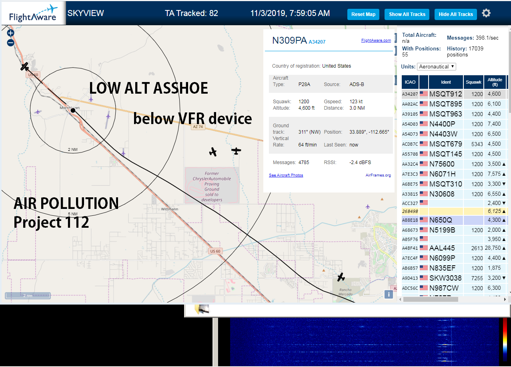
Task: Open the settings gear icon
Action: pos(486,13)
